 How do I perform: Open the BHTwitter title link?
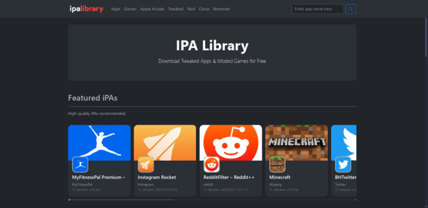[346, 177]
